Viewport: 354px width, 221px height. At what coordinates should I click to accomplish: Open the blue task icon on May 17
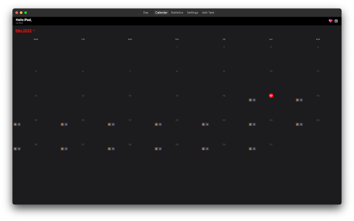click(x=254, y=100)
